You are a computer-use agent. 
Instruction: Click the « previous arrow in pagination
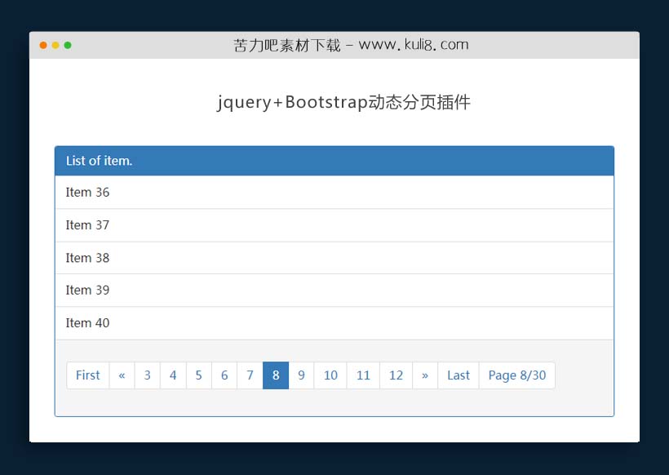point(122,375)
